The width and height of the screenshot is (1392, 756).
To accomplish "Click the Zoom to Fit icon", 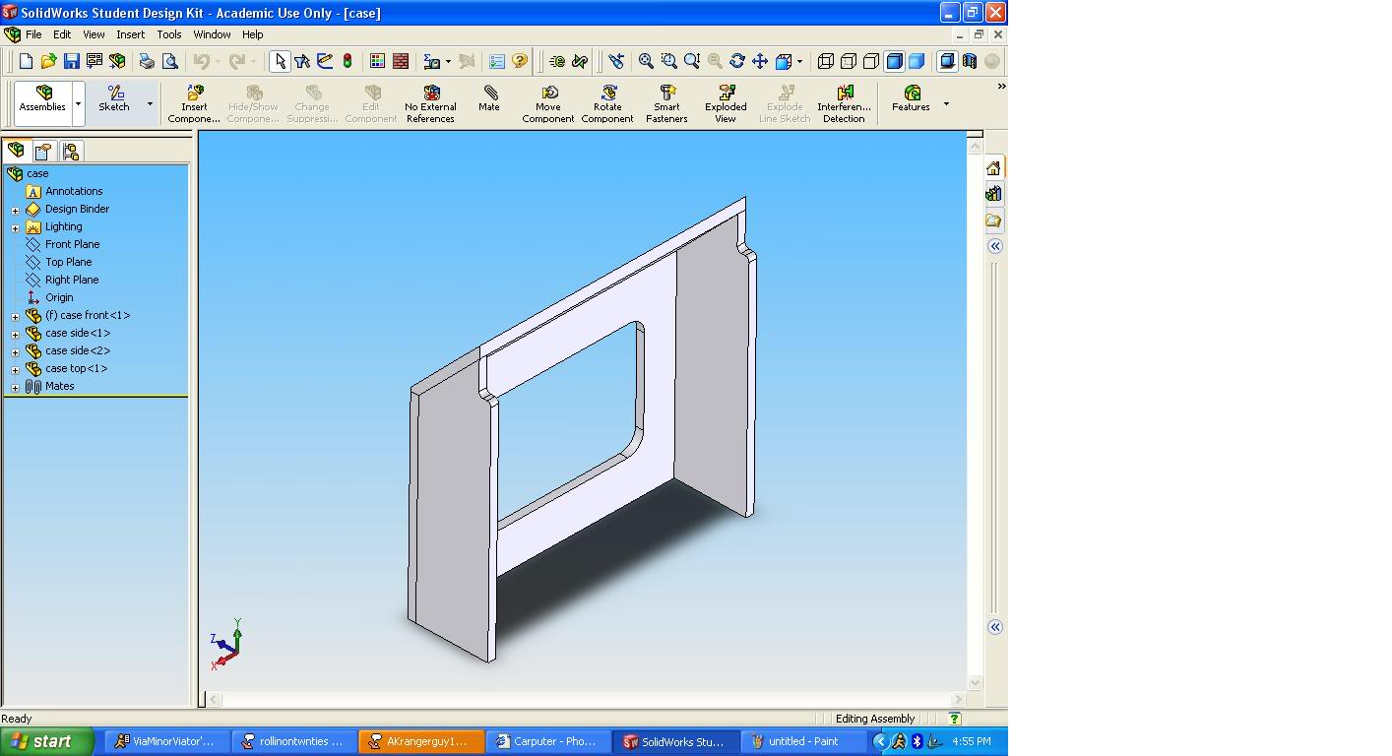I will (x=645, y=61).
